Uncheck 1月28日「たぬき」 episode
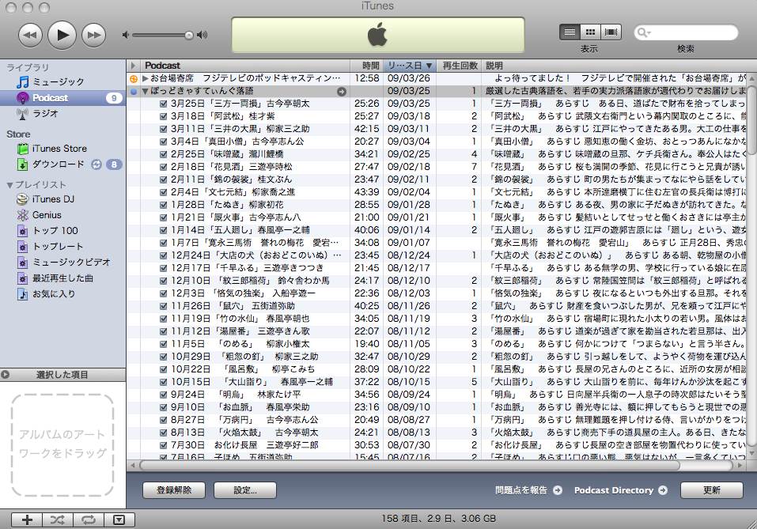Image resolution: width=757 pixels, height=529 pixels. click(163, 205)
